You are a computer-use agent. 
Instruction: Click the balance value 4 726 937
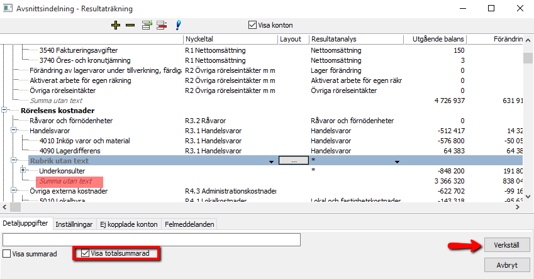click(x=450, y=101)
